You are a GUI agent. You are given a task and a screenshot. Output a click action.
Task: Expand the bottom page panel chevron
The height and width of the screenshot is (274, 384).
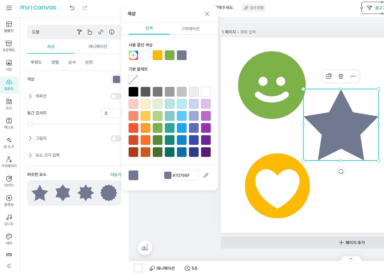[351, 259]
